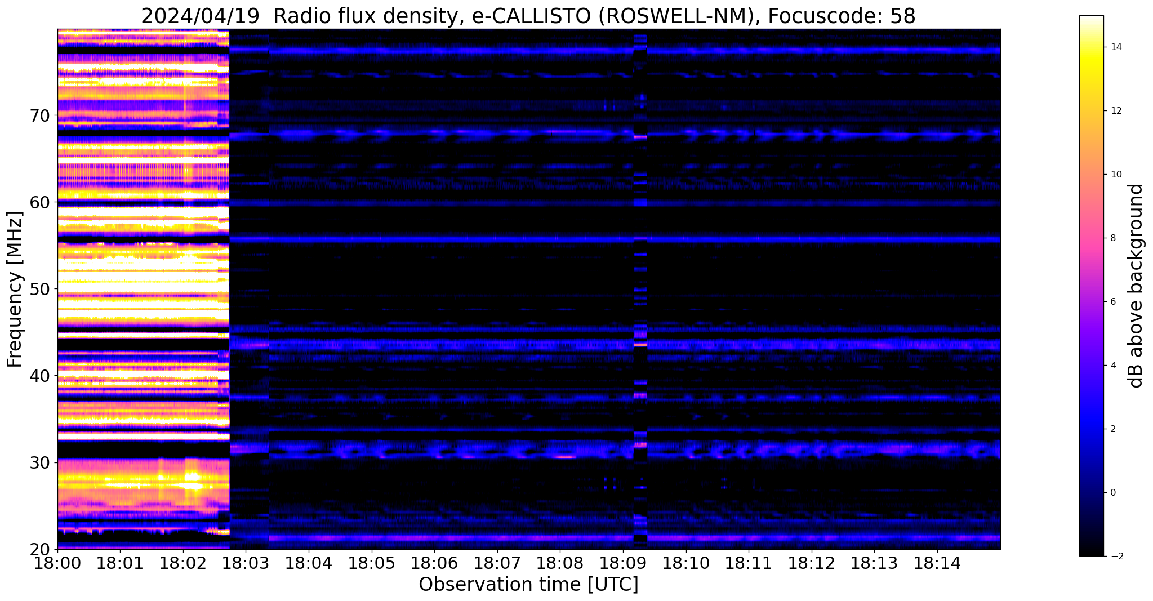This screenshot has width=1153, height=601.
Task: Click the colorbar tick label 6
Action: pyautogui.click(x=1113, y=301)
